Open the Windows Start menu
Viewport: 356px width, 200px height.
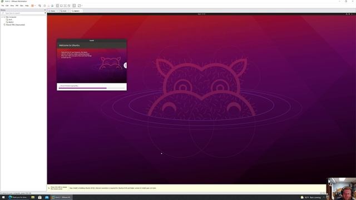coord(3,197)
